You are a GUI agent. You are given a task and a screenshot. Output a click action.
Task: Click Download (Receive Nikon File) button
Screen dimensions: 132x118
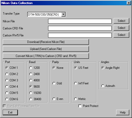tap(46, 42)
